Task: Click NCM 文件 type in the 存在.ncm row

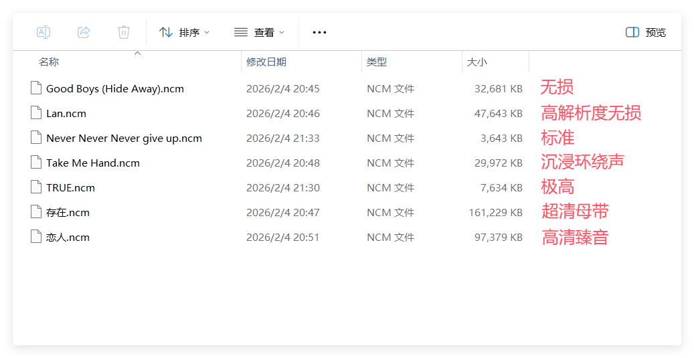Action: coord(391,212)
